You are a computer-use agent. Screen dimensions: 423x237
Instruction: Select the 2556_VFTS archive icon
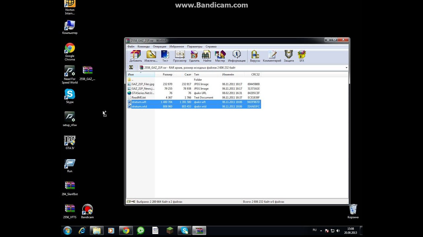(x=70, y=211)
